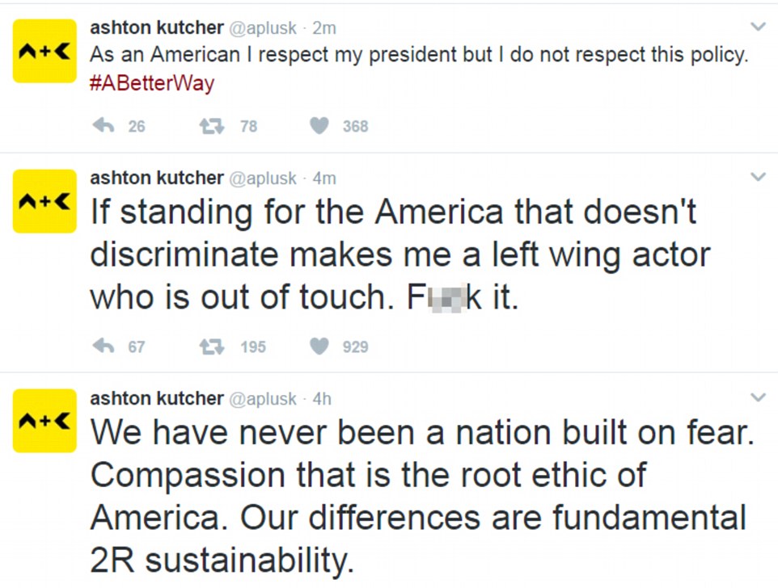The width and height of the screenshot is (778, 588).
Task: Open avatar on the 2m-old tweet
Action: pos(44,51)
